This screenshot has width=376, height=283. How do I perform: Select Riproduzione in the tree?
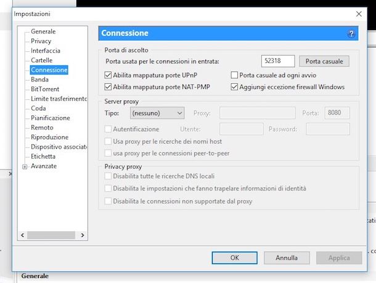50,137
